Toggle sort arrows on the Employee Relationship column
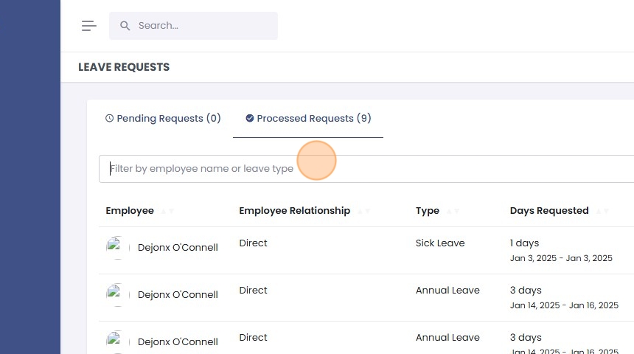Screen dimensions: 634x354 363,212
